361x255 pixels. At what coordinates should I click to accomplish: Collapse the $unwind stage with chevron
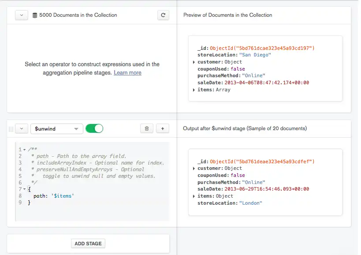pos(22,129)
